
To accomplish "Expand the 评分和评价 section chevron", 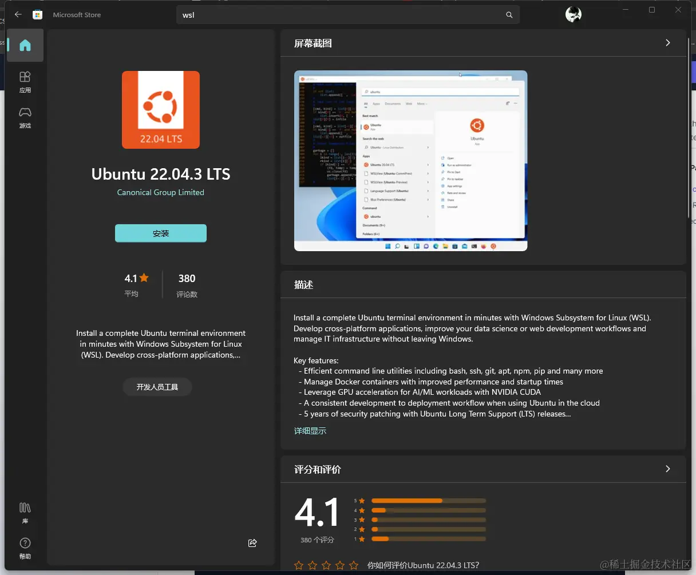I will (x=667, y=469).
